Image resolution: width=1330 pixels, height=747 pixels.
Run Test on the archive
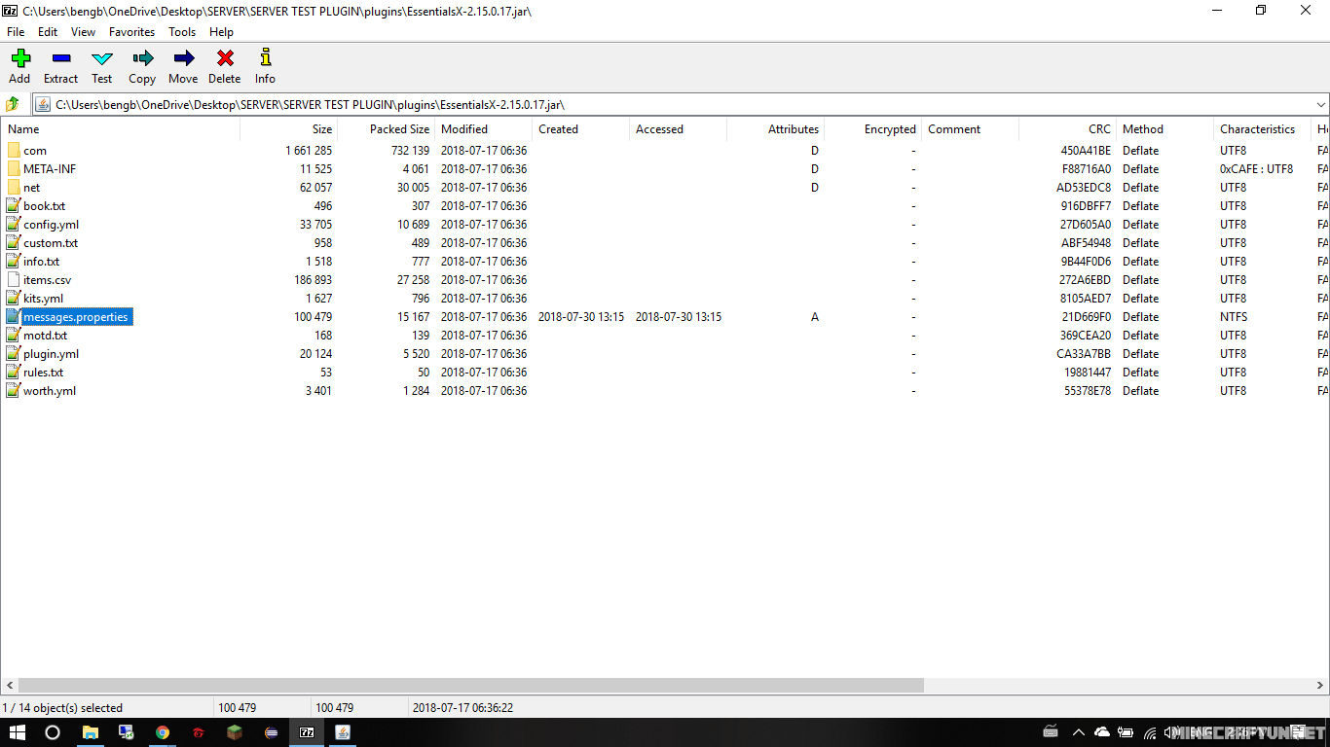tap(102, 66)
